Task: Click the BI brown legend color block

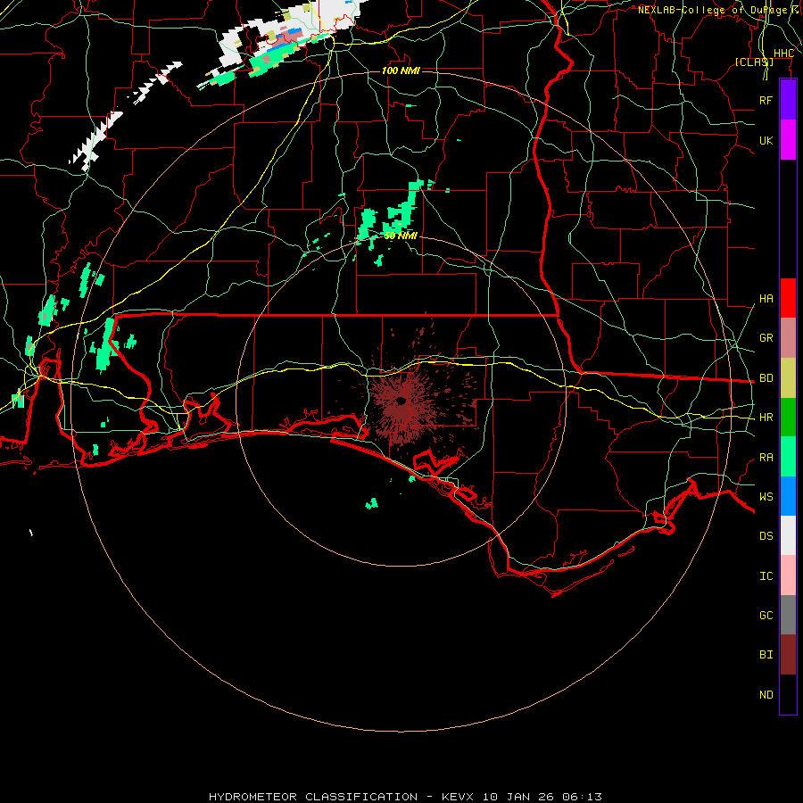Action: pyautogui.click(x=788, y=655)
